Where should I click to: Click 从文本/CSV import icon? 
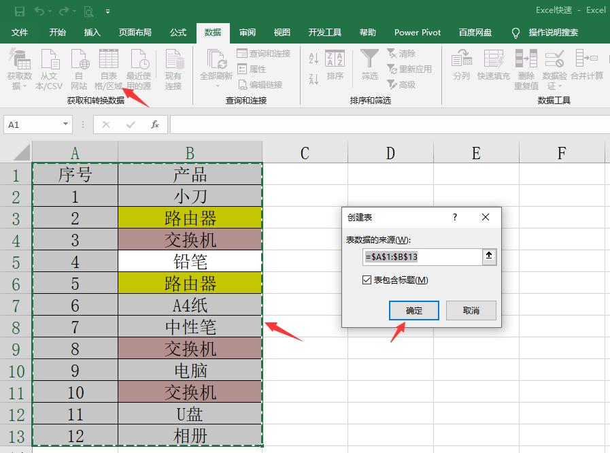49,69
